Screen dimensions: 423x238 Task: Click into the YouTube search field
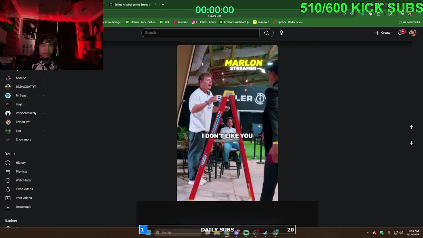pyautogui.click(x=201, y=33)
